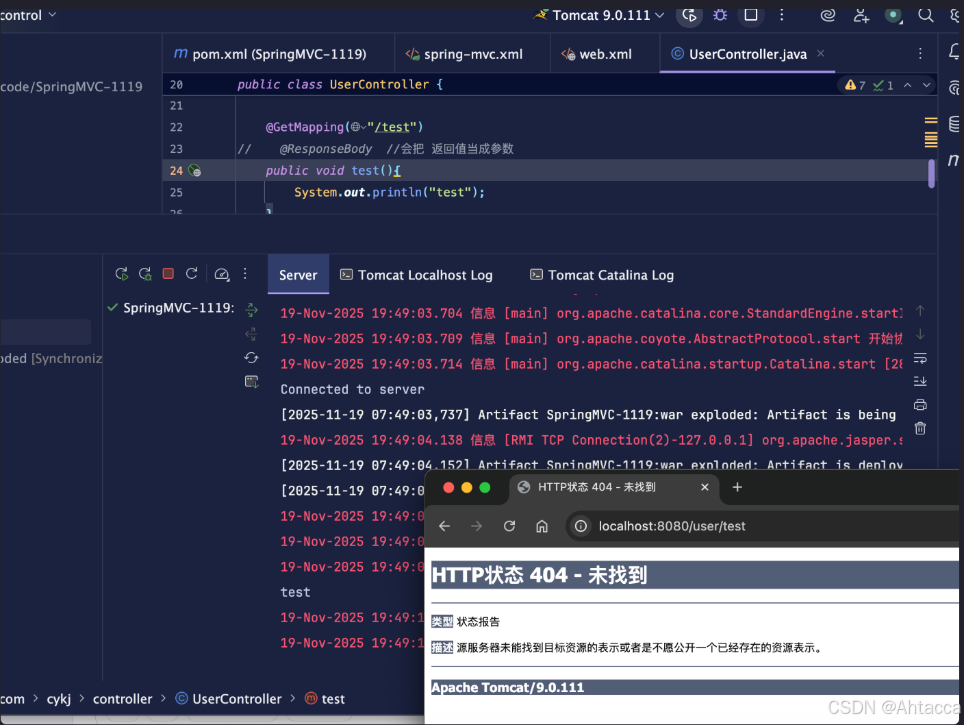Open the Tomcat Localhost Log tab
The image size is (964, 725).
[416, 275]
